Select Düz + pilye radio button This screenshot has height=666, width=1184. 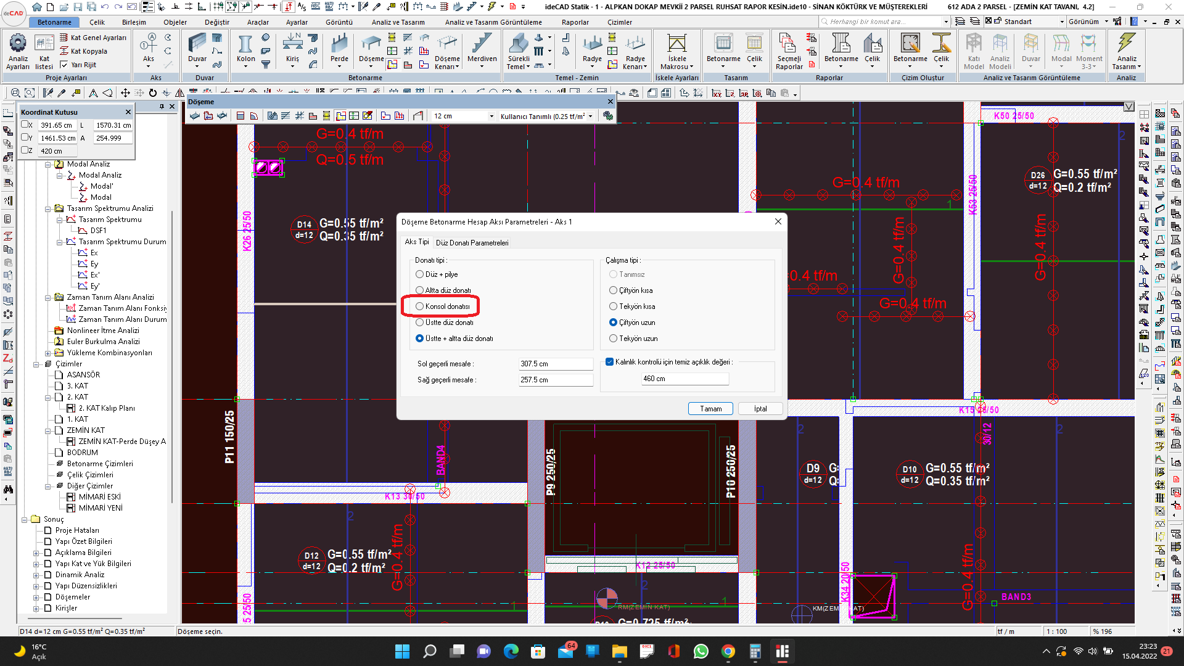[420, 274]
